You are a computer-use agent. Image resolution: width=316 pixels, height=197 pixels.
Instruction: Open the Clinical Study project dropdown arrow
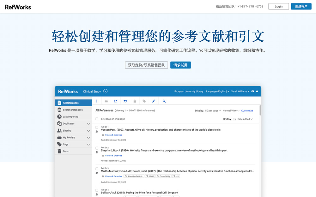106,91
